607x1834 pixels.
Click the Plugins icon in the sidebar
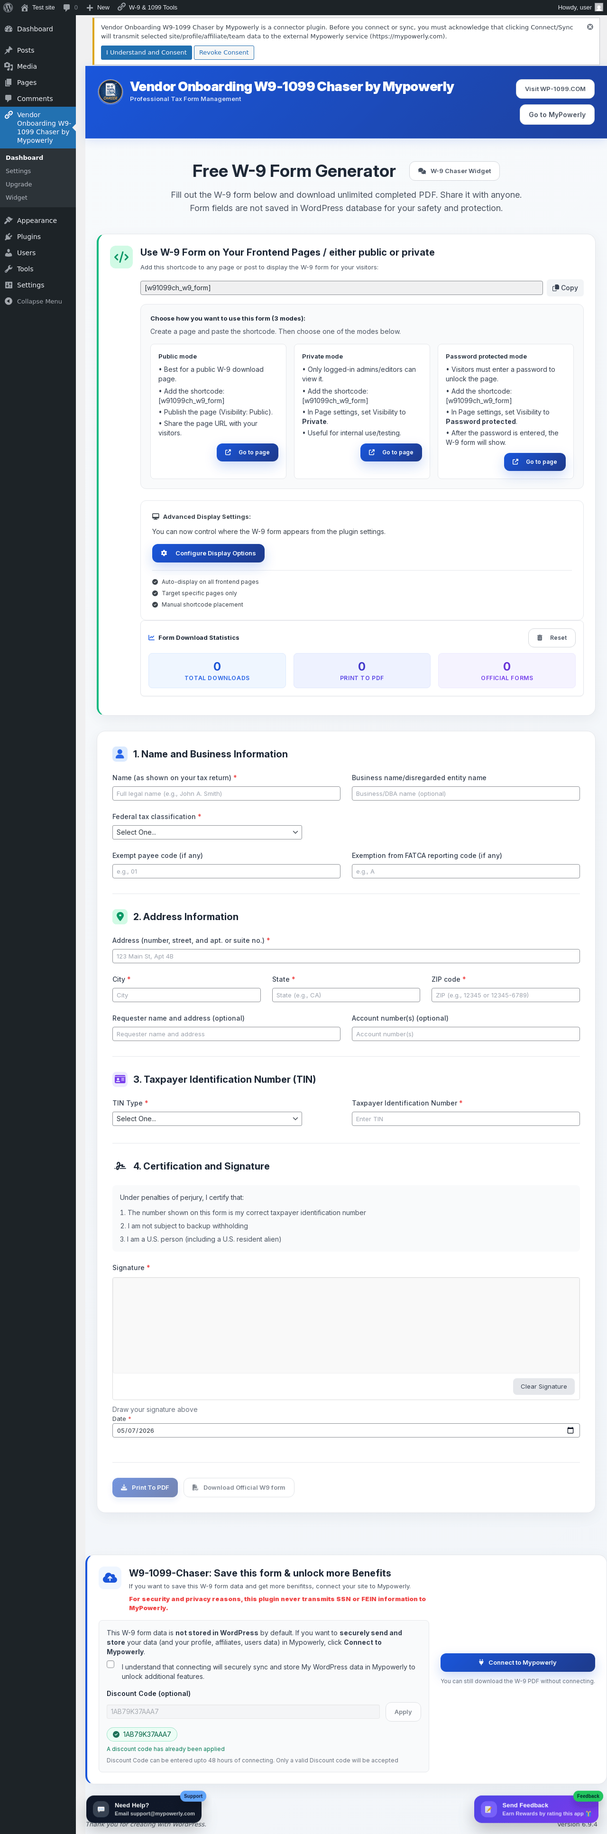pos(9,236)
